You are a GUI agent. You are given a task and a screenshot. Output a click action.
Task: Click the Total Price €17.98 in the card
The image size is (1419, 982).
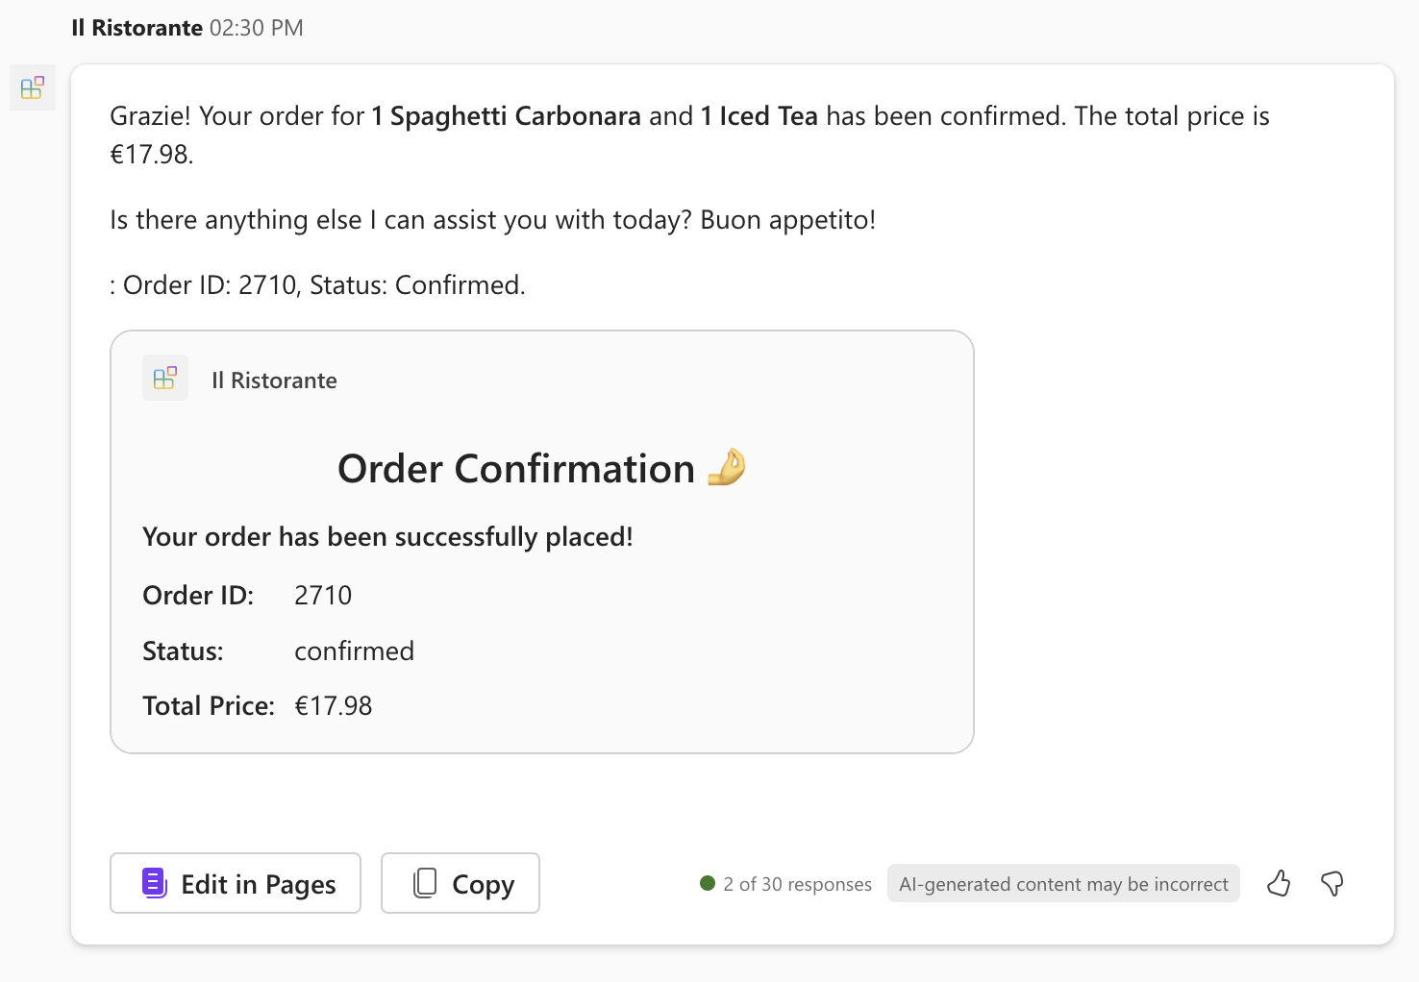tap(333, 704)
